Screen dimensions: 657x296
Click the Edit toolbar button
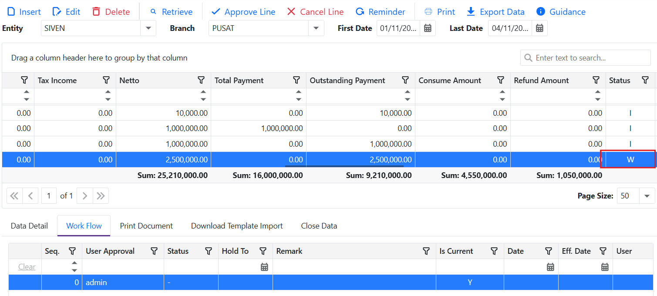pyautogui.click(x=66, y=12)
